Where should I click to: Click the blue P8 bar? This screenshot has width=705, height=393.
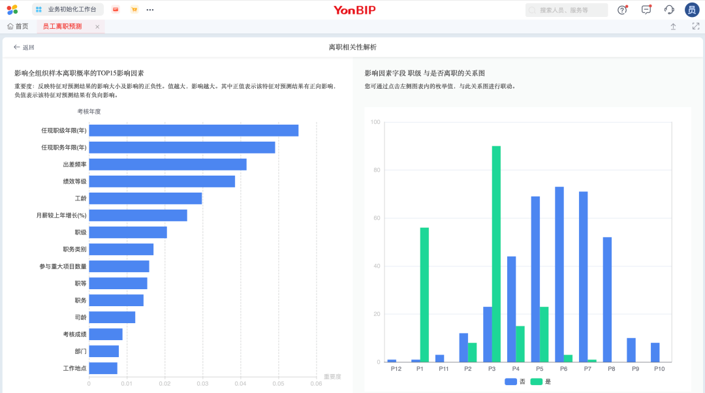click(x=608, y=300)
